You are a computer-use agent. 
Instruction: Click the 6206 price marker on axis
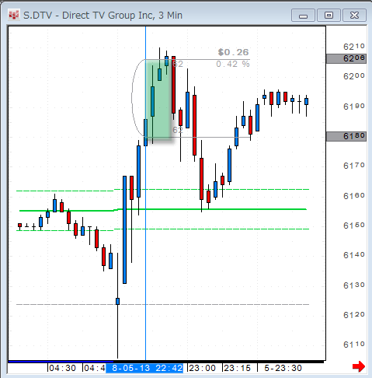pos(346,58)
